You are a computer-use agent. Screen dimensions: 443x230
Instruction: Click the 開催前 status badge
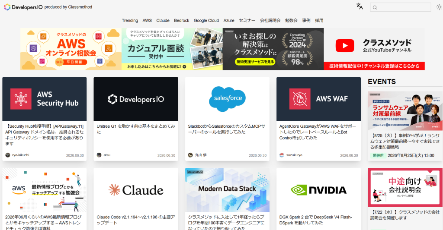[378, 156]
